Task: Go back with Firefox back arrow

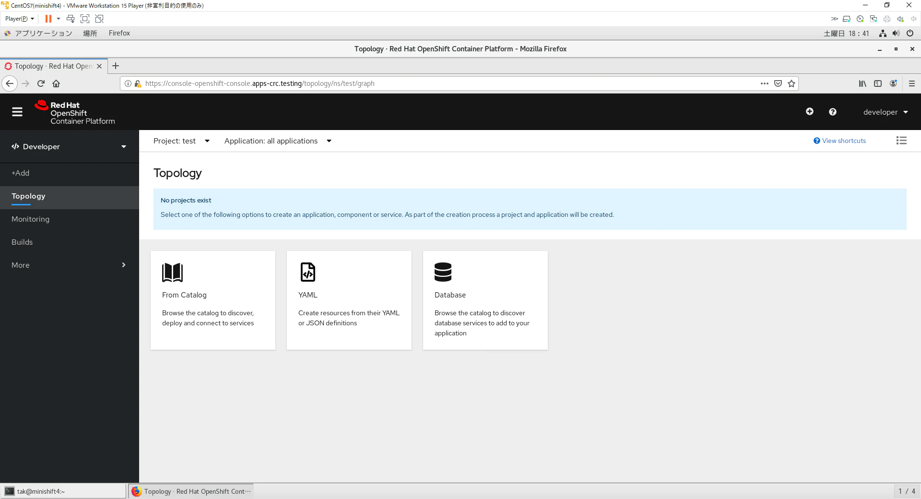Action: tap(10, 83)
